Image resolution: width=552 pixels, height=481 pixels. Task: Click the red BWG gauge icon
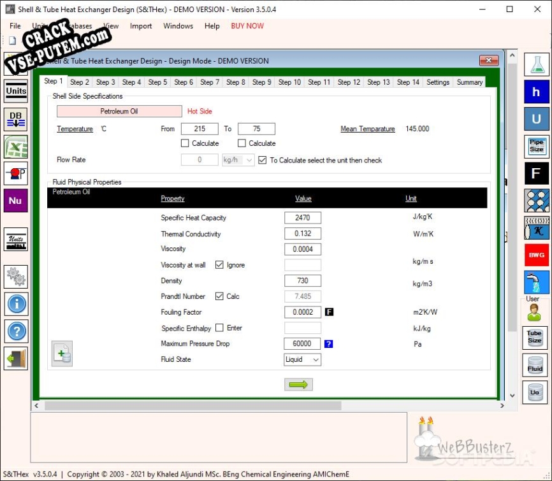click(x=536, y=255)
